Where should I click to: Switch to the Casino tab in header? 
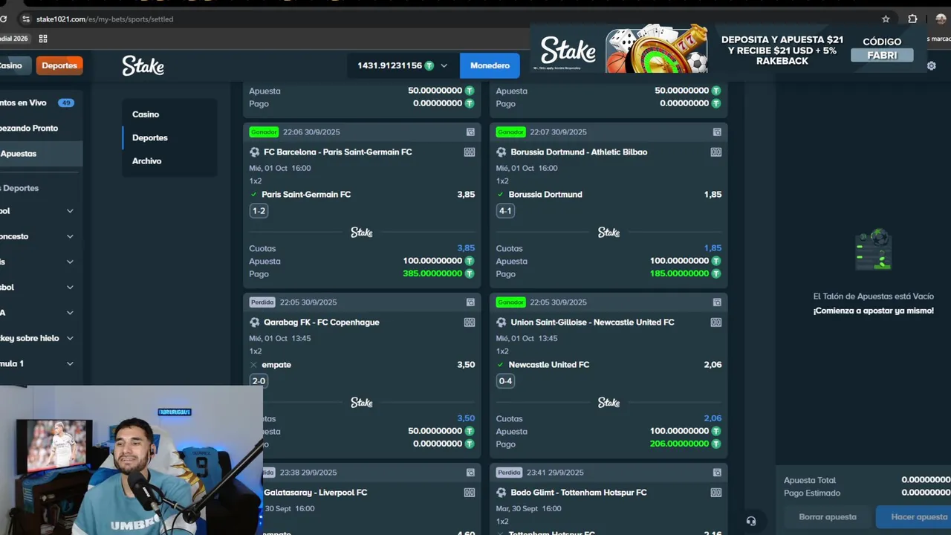(x=13, y=65)
